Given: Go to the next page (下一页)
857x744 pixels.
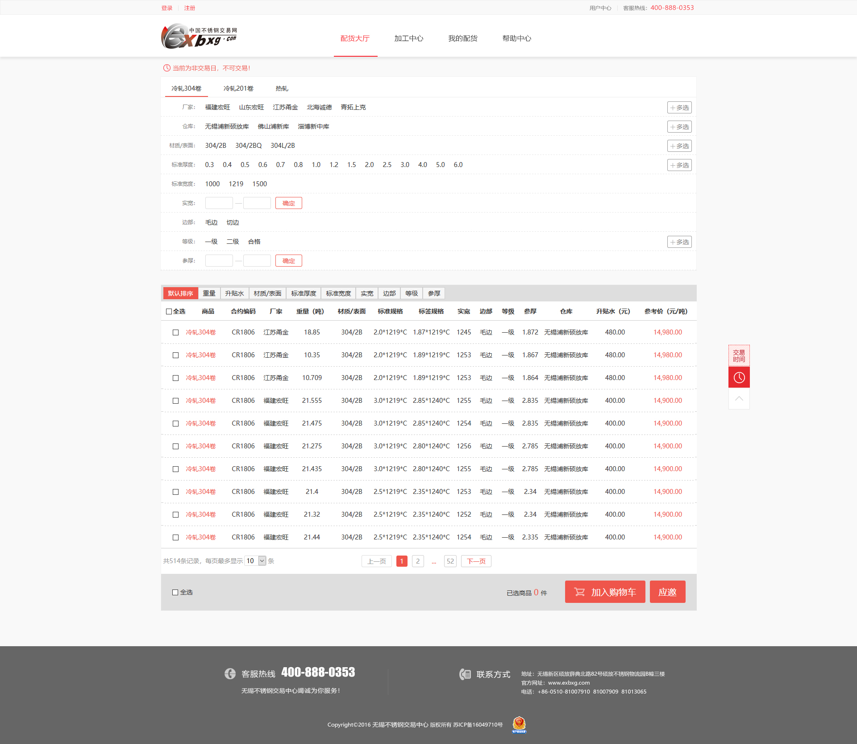Looking at the screenshot, I should 476,561.
